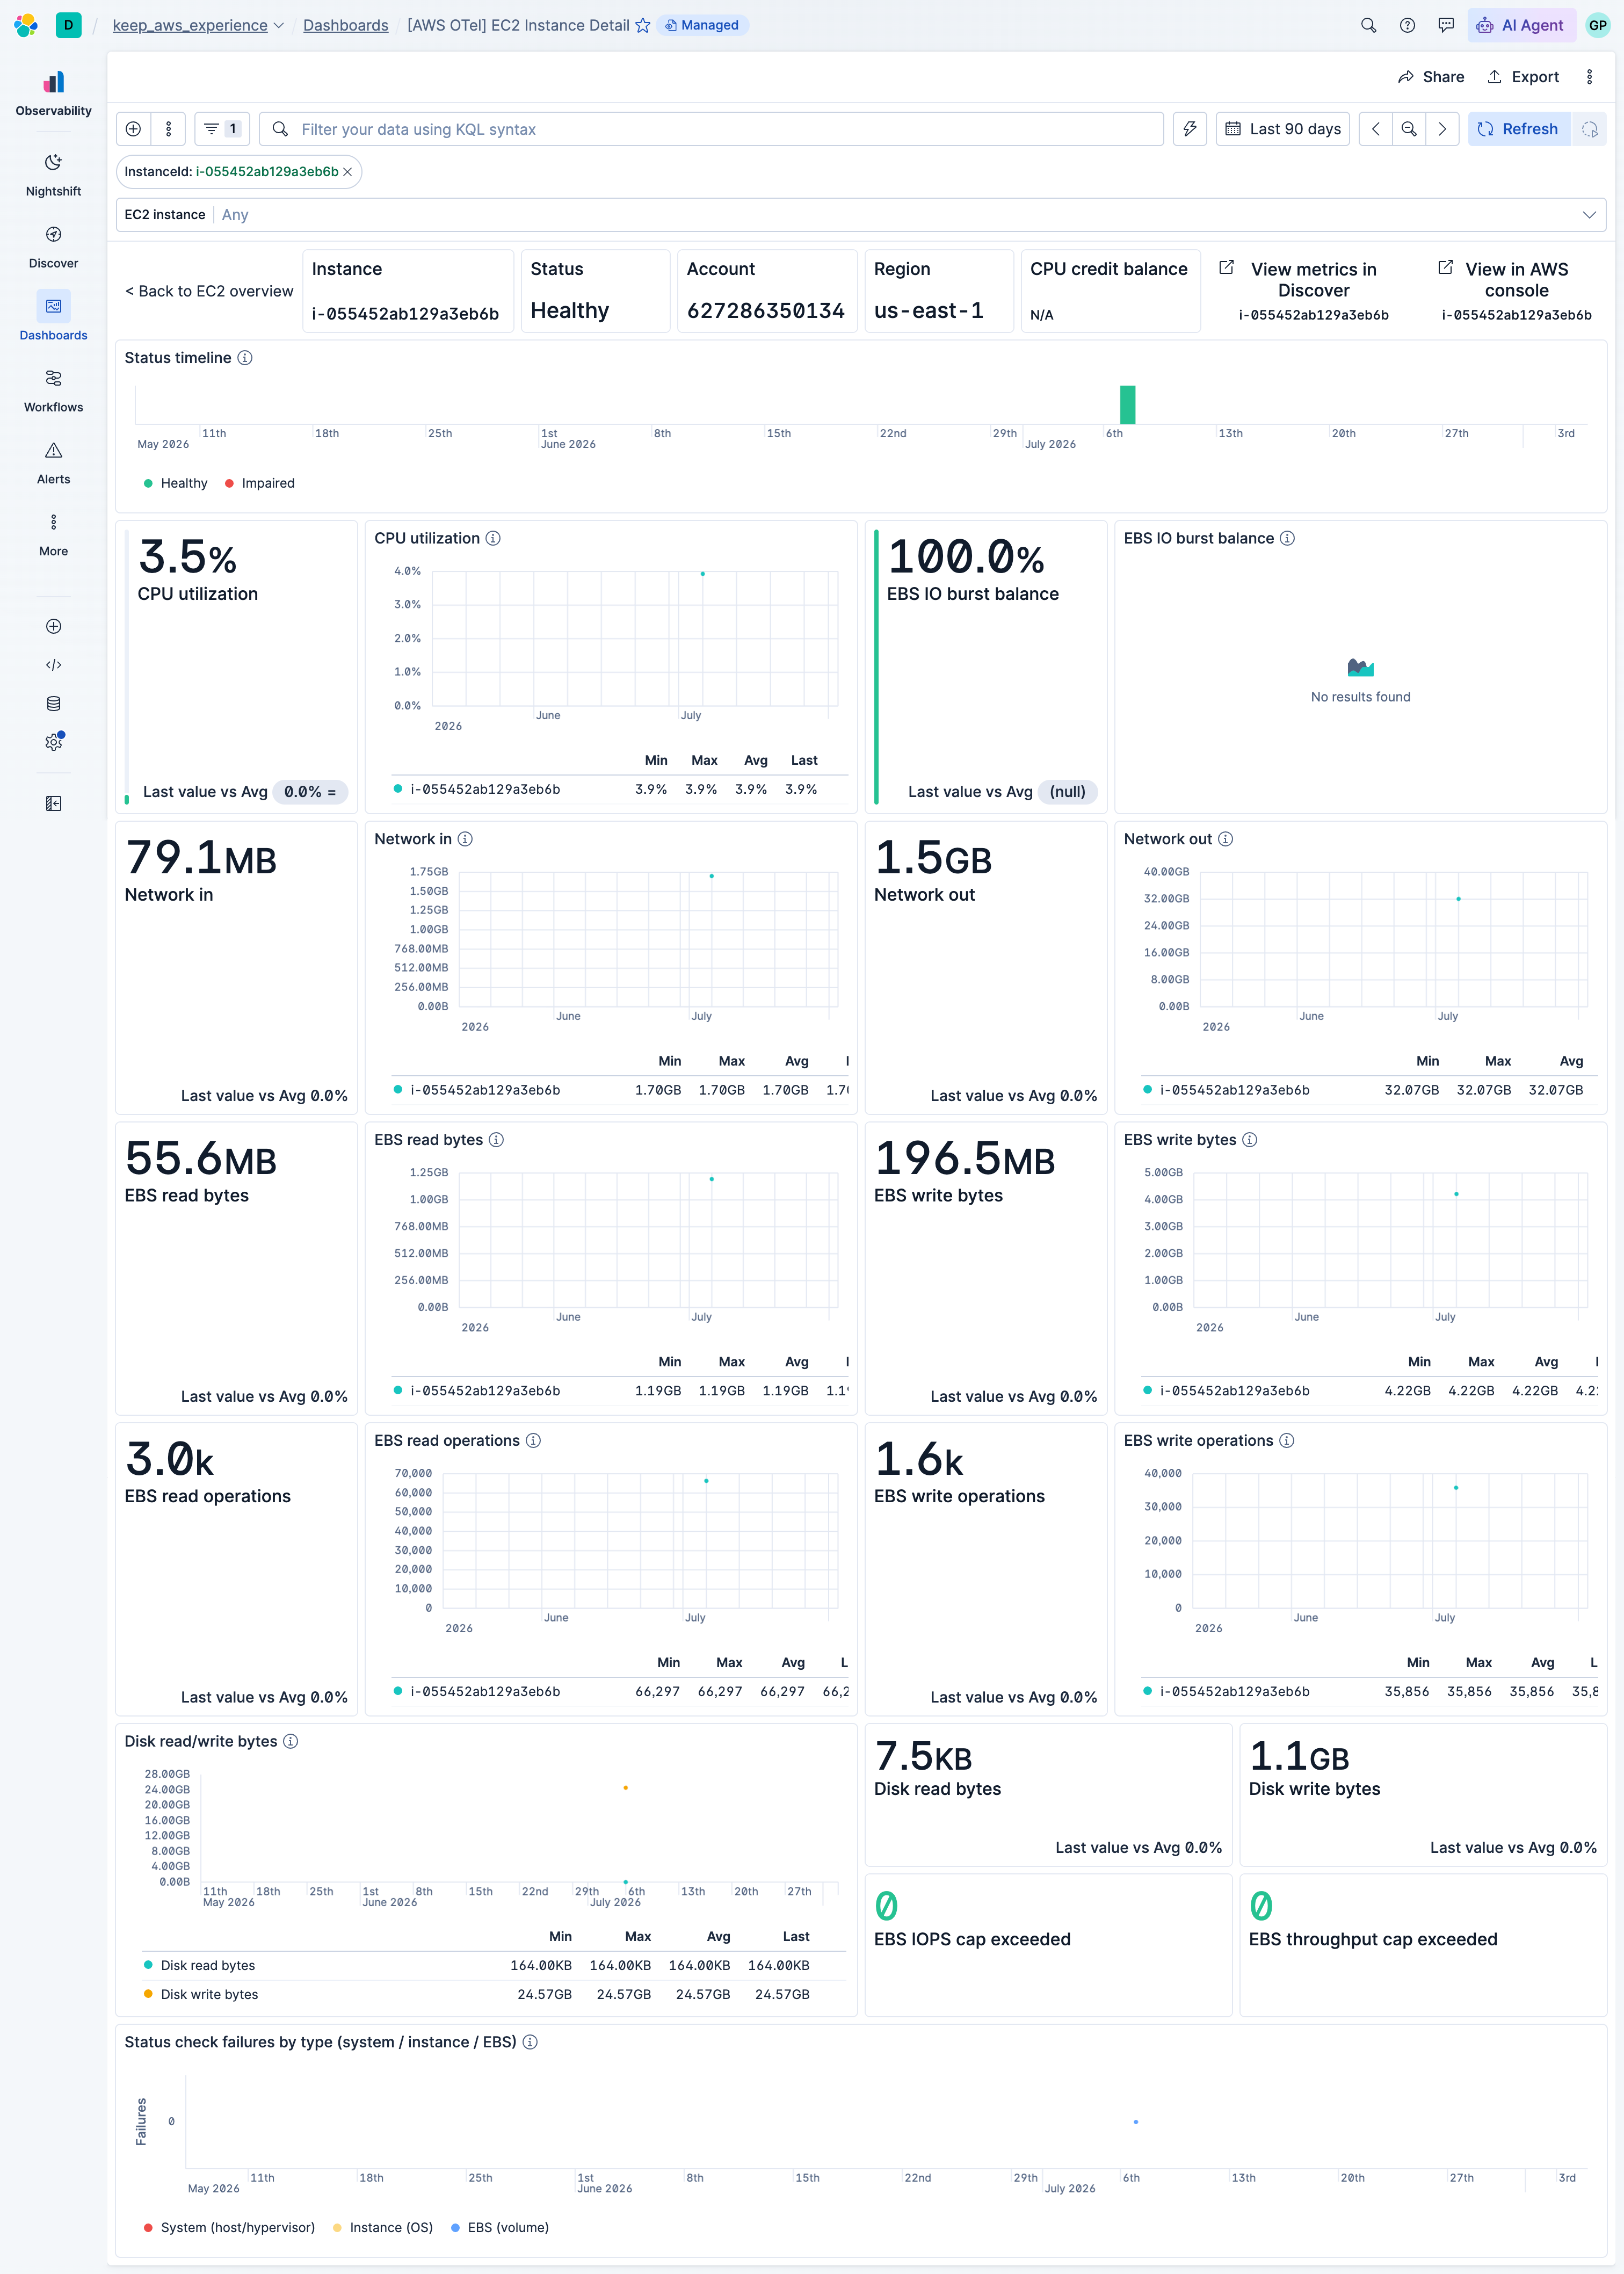Expand the EC2 instance dropdown
The width and height of the screenshot is (1624, 2274).
pos(861,215)
